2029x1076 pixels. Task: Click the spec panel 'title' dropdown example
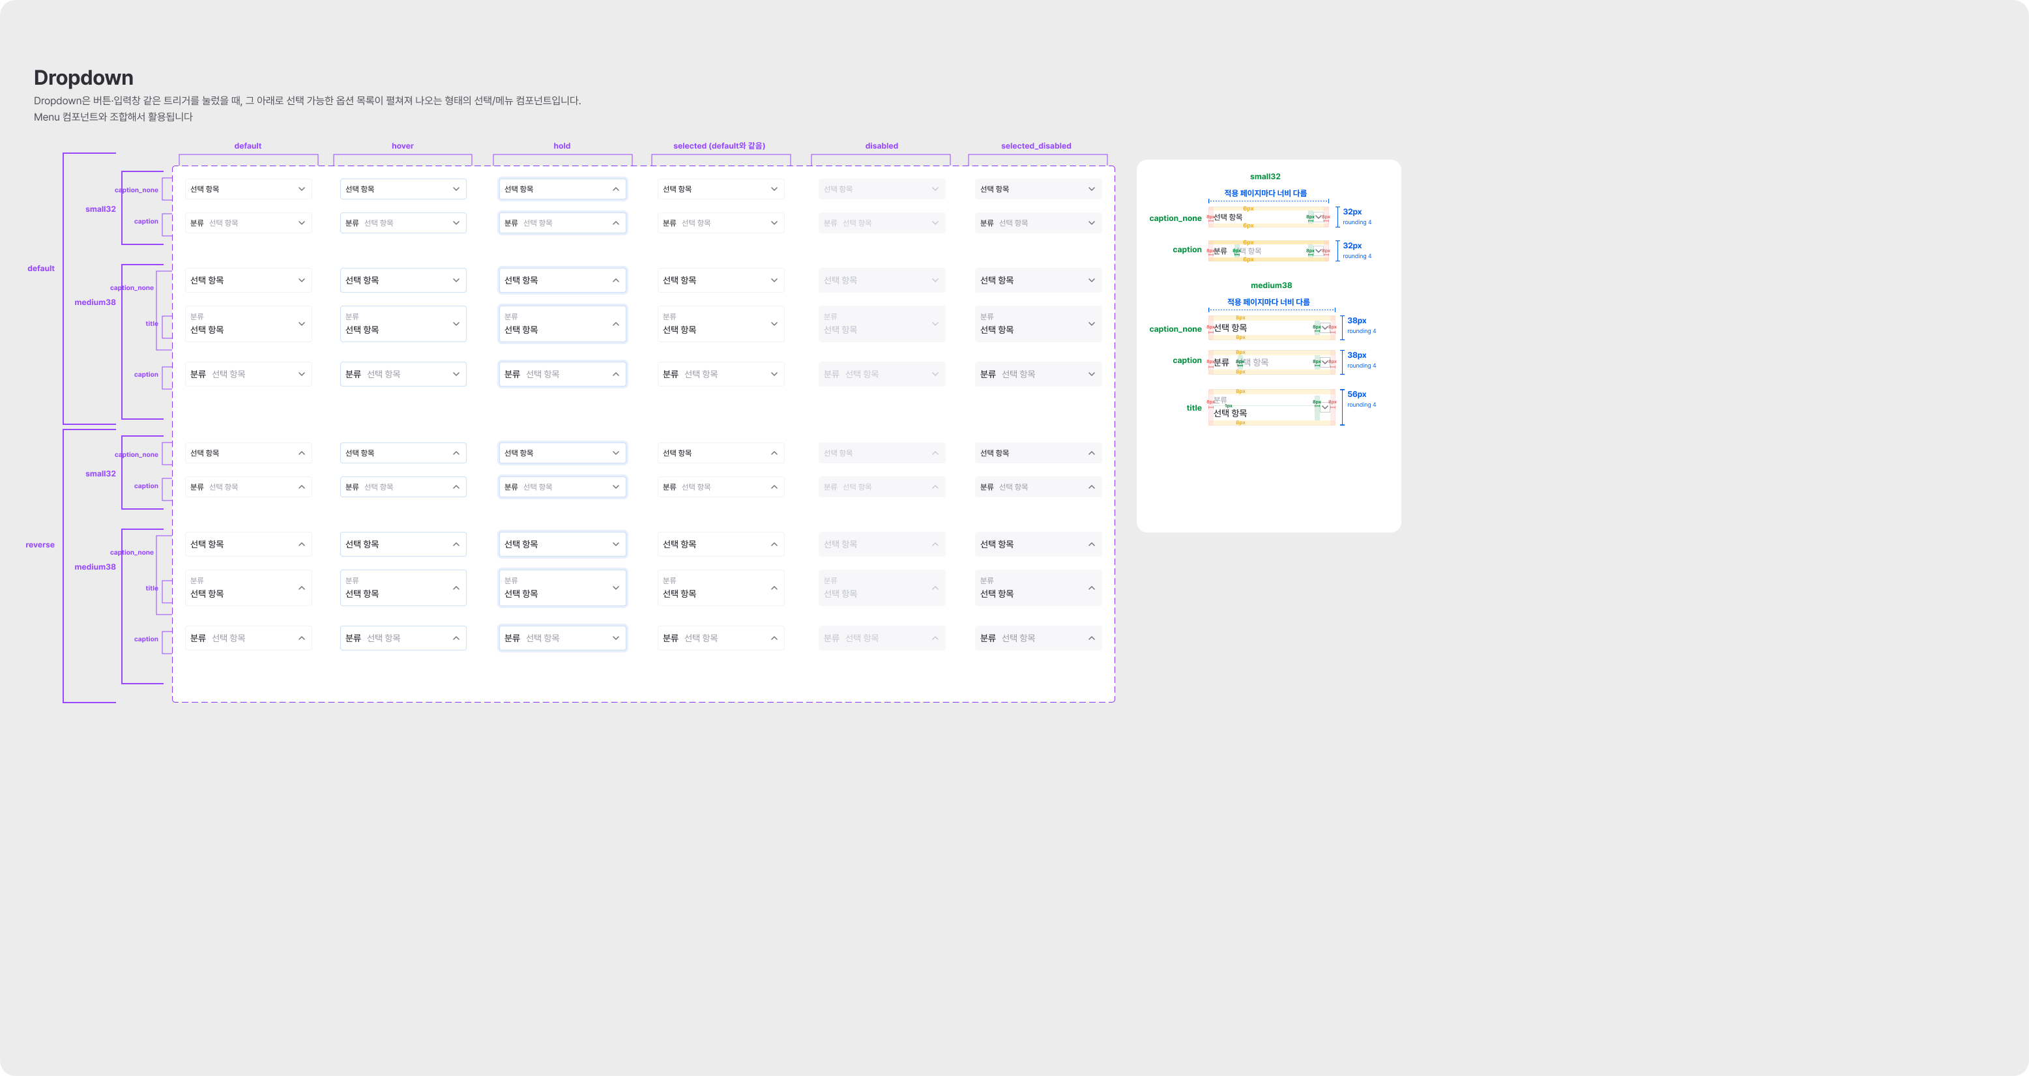(x=1271, y=407)
